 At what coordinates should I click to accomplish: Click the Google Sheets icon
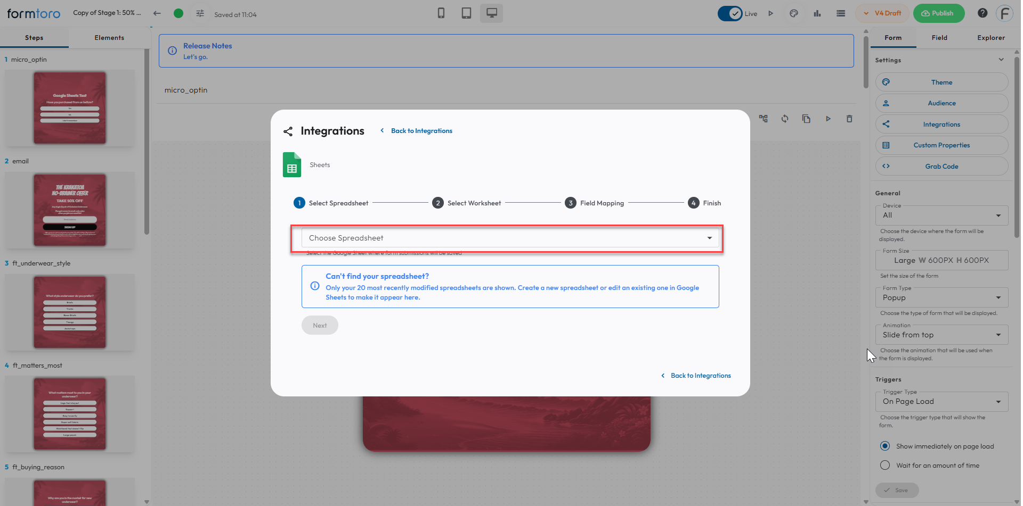(292, 165)
